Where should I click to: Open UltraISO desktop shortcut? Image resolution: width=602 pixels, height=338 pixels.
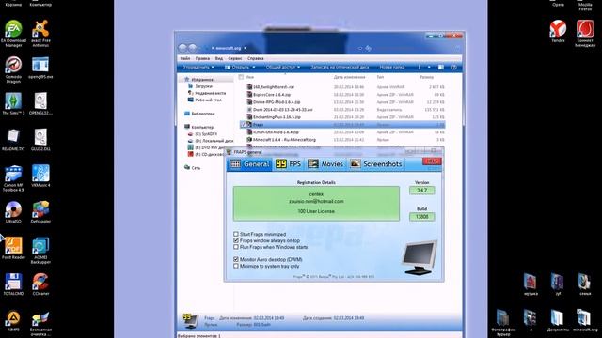point(13,212)
